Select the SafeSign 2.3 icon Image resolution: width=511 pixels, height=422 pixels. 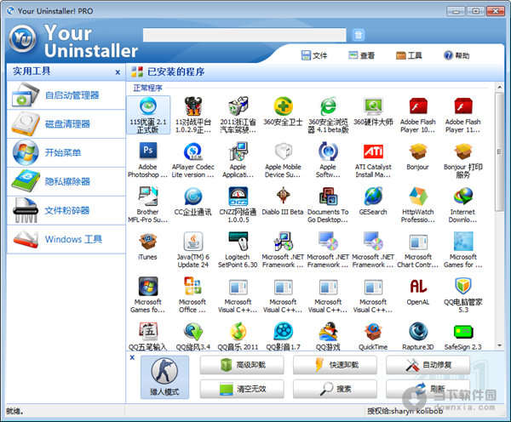tap(462, 336)
